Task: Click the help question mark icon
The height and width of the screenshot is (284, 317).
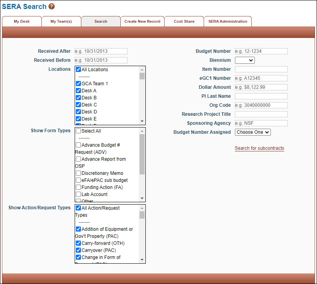Action: 52,7
